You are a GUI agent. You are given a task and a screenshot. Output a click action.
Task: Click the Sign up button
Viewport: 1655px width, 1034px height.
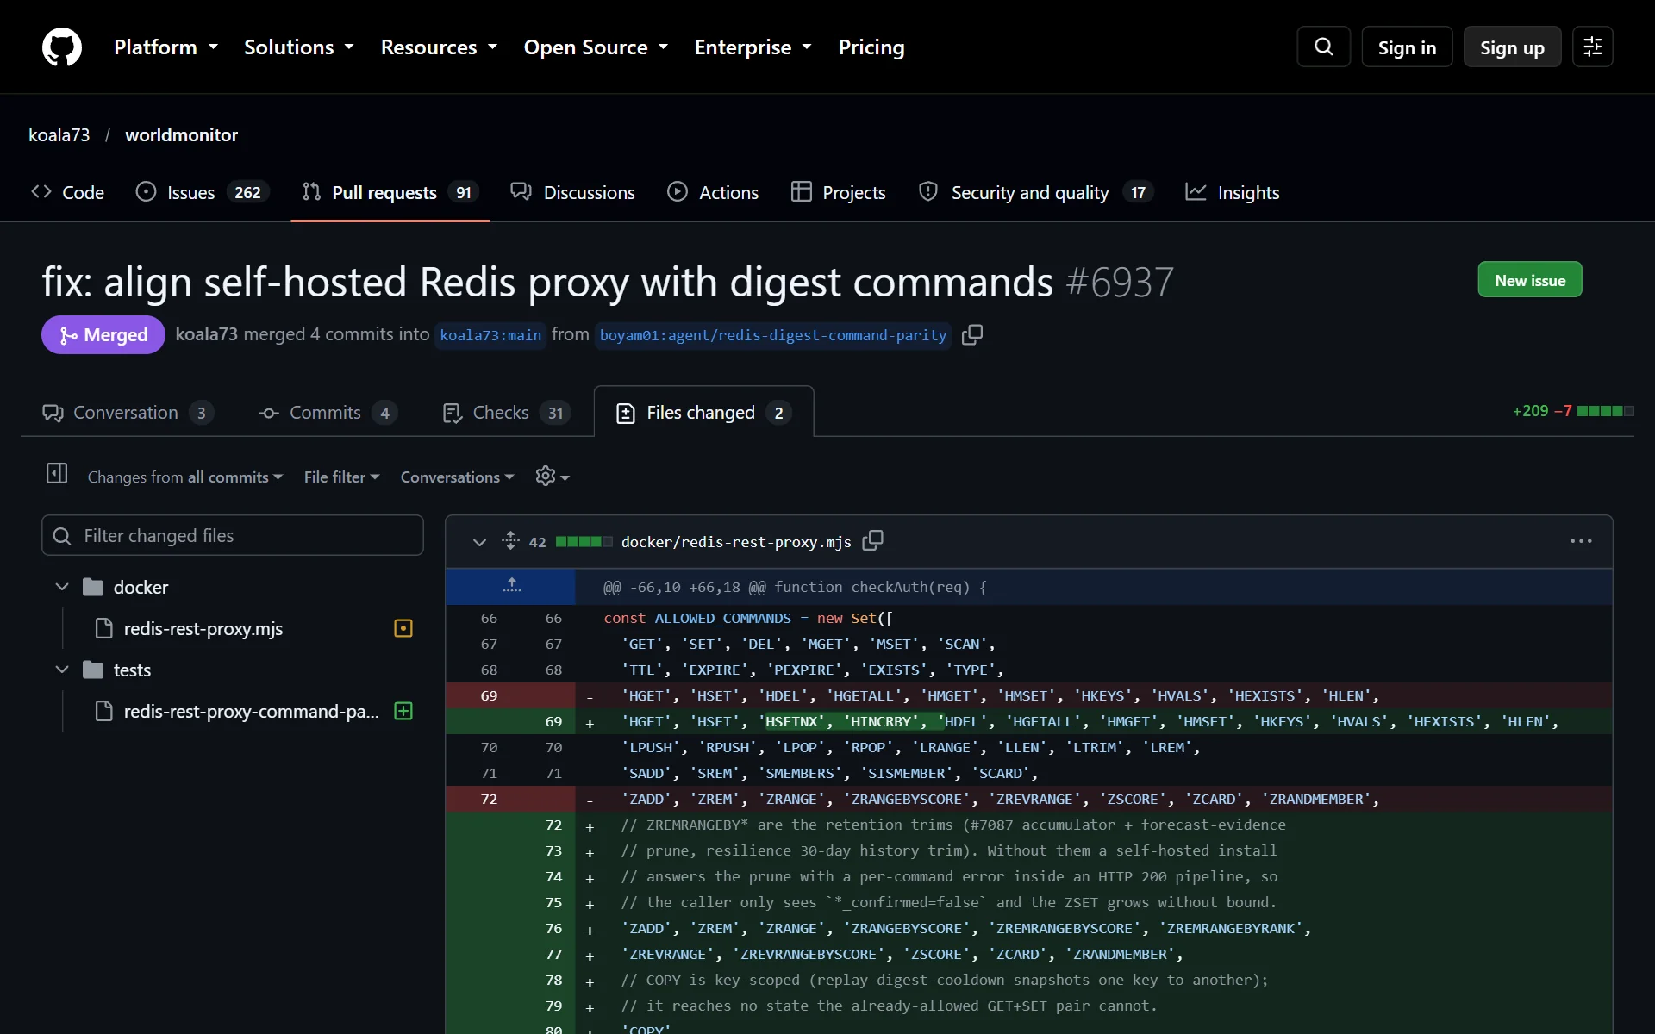1512,47
